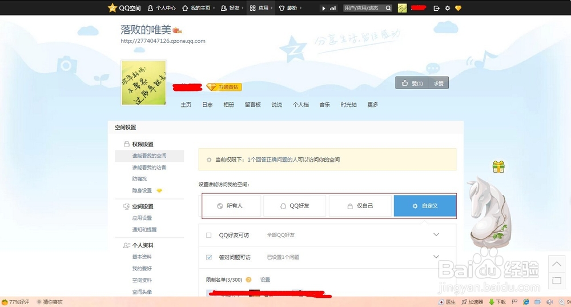Screen dimensions: 571x307
Task: Click the music volume bars icon
Action: point(333,8)
